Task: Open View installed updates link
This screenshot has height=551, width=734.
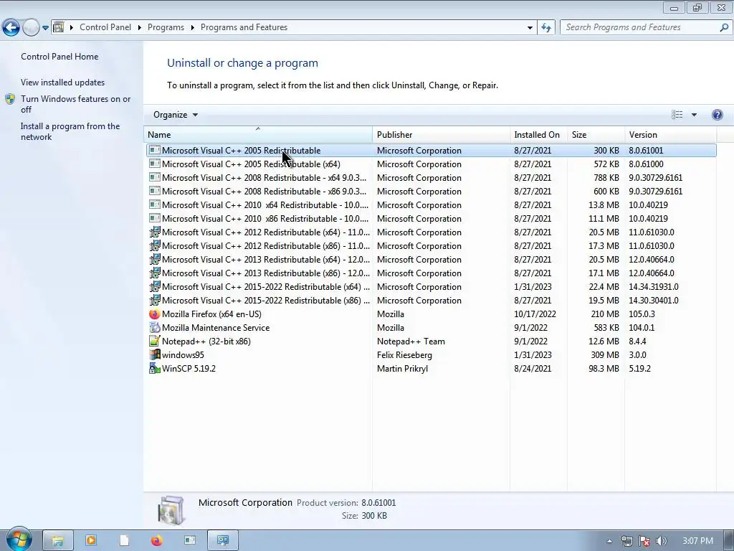Action: (x=63, y=83)
